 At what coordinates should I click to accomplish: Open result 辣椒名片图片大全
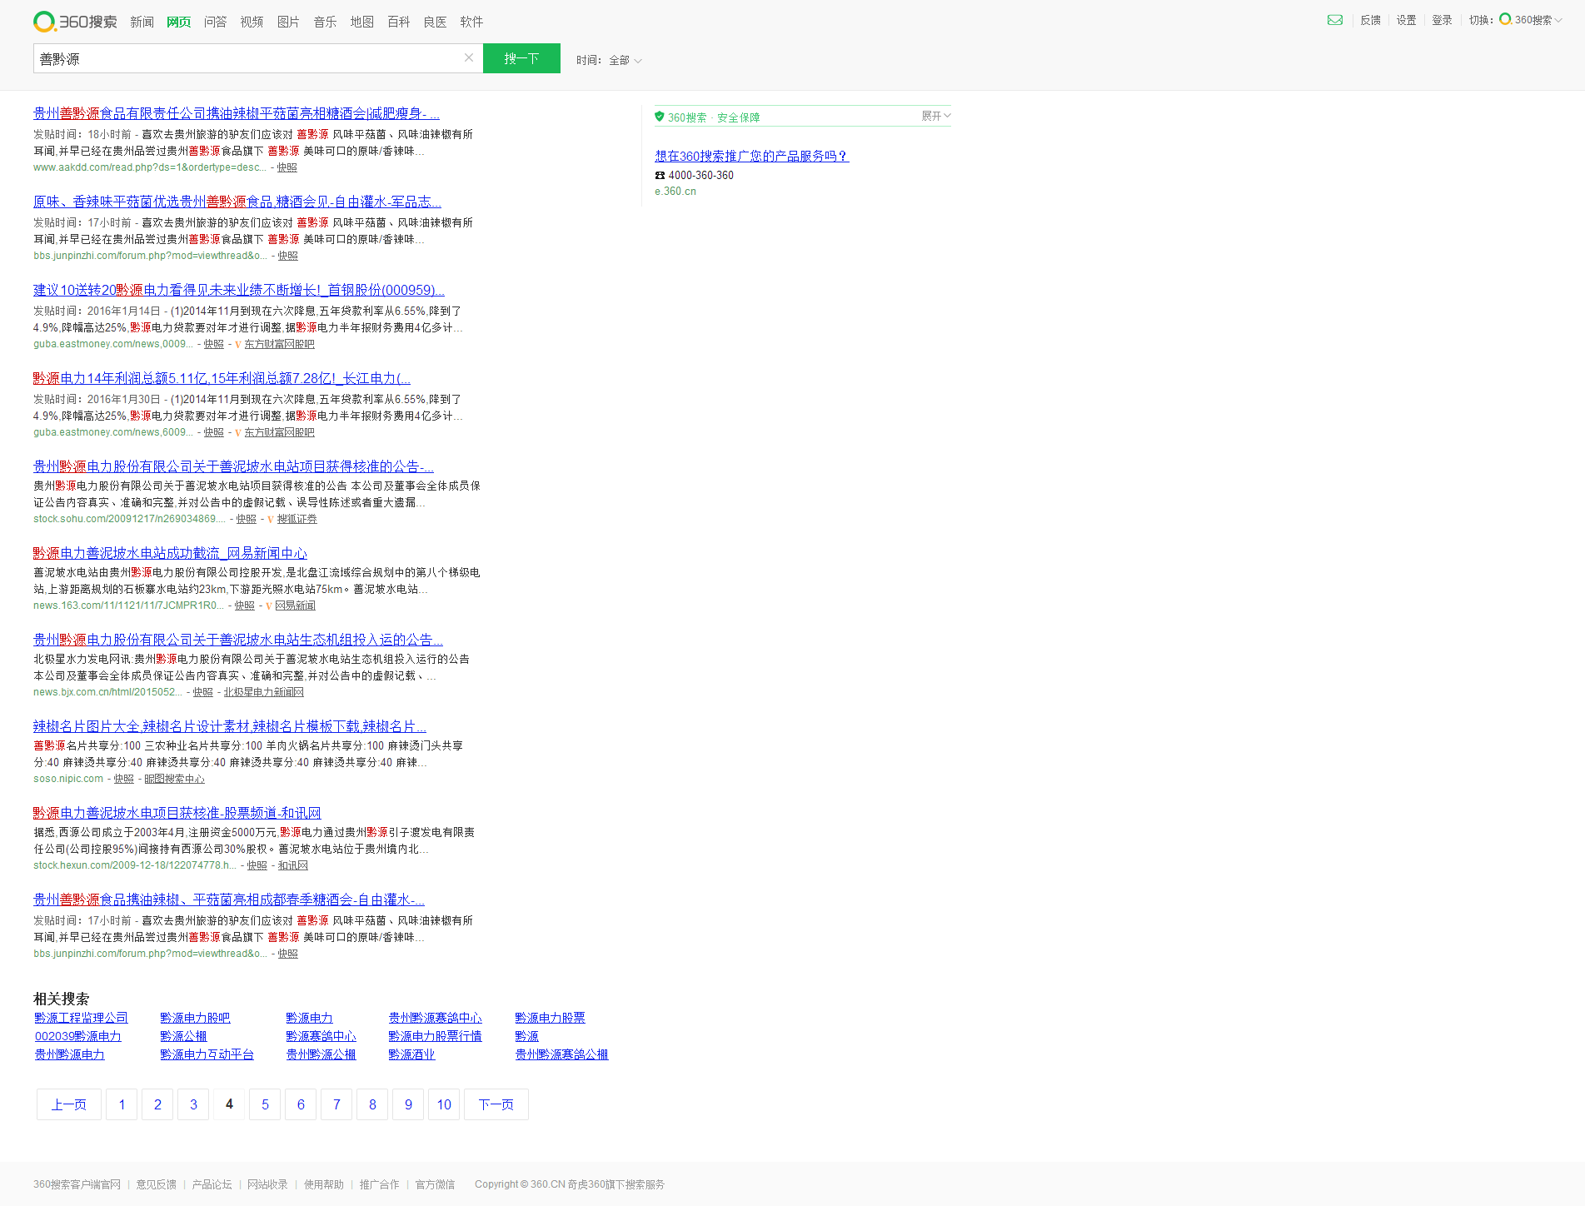pyautogui.click(x=230, y=726)
